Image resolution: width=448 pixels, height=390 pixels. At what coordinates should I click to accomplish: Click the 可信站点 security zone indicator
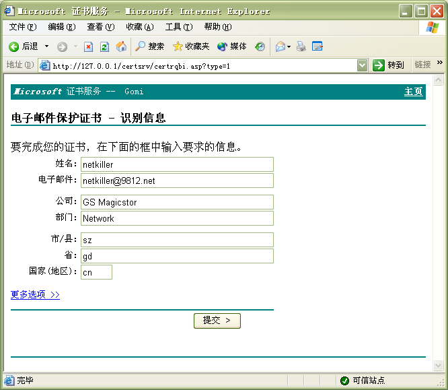(363, 381)
